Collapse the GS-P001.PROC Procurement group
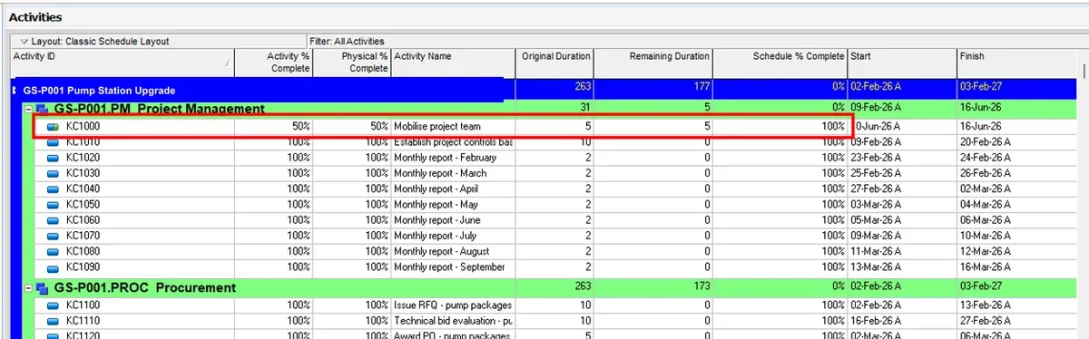 point(29,287)
